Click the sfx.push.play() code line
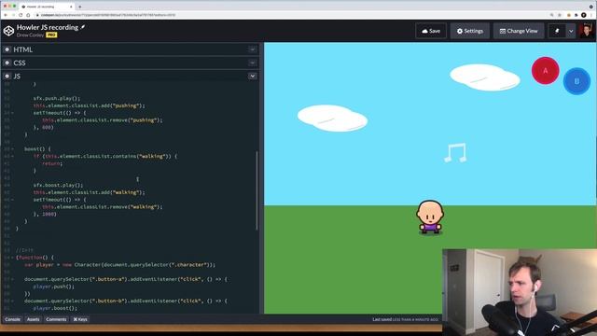 (56, 98)
